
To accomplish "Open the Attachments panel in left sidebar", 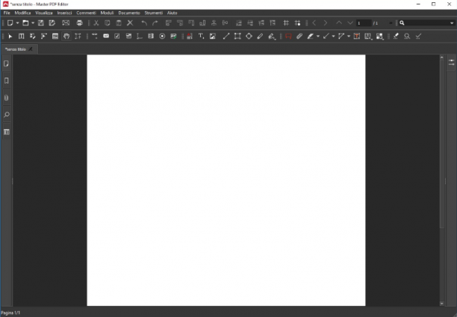I will (7, 98).
